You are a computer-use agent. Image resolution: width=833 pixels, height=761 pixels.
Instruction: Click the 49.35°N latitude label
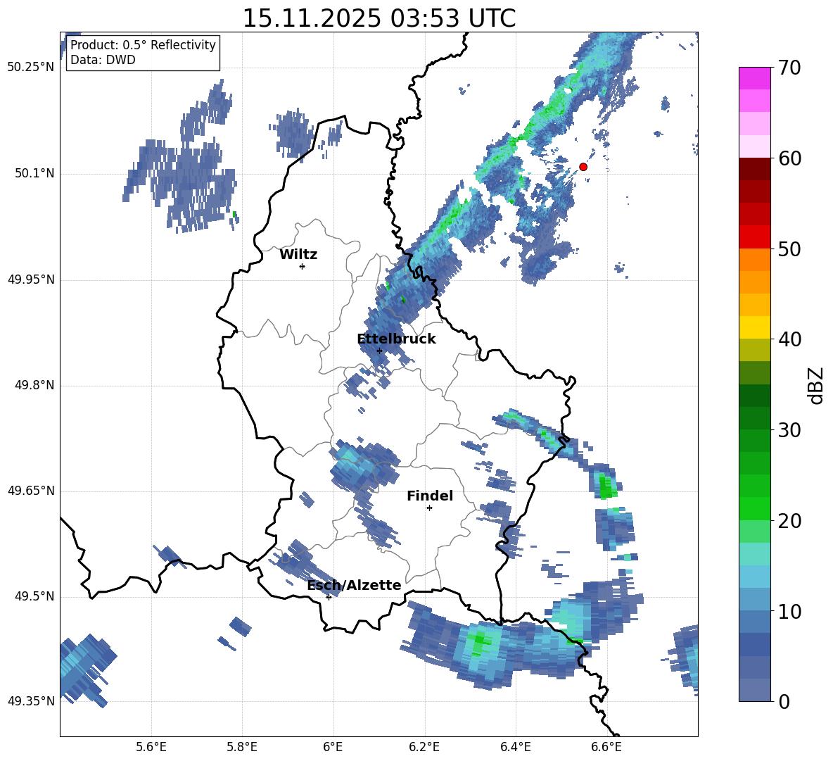pos(31,701)
